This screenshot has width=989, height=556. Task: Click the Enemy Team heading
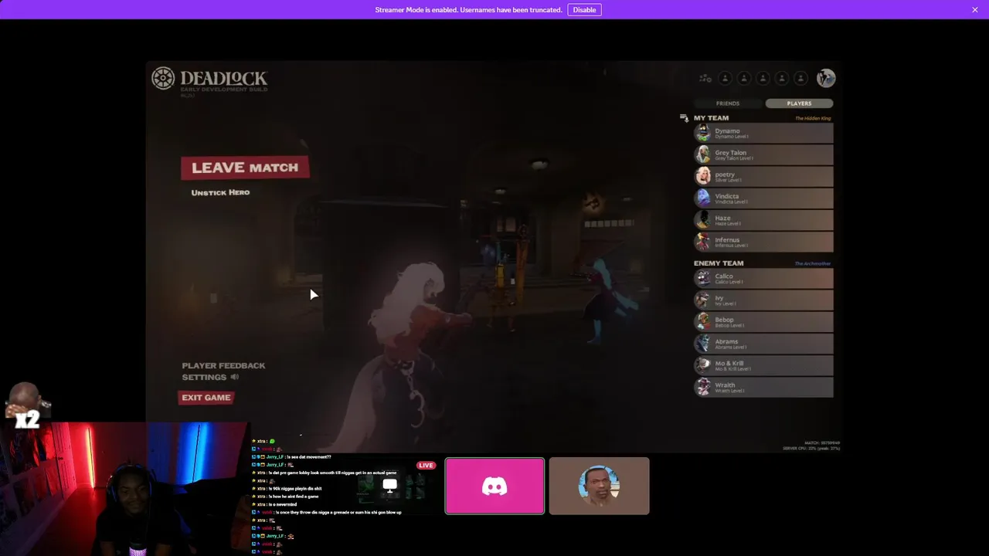pos(719,263)
